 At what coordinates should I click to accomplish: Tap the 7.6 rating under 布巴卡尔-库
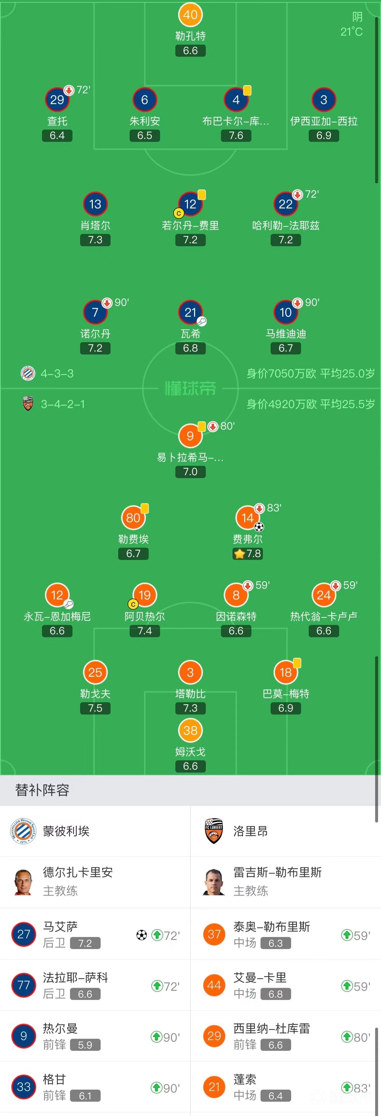click(x=236, y=136)
